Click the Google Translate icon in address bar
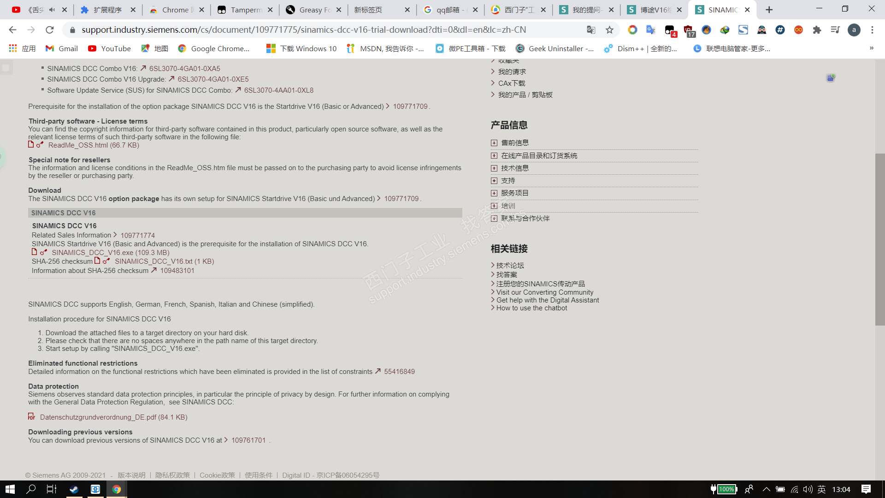Image resolution: width=885 pixels, height=498 pixels. [591, 30]
